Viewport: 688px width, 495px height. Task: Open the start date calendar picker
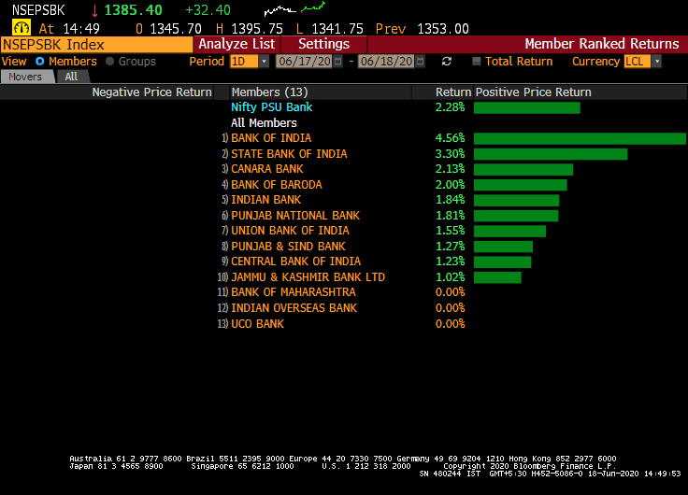[x=338, y=62]
